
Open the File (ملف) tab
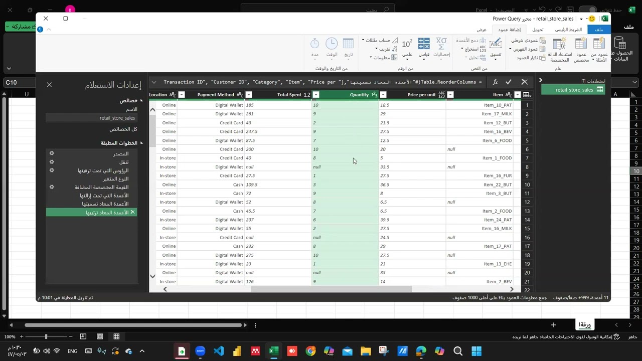pyautogui.click(x=599, y=30)
